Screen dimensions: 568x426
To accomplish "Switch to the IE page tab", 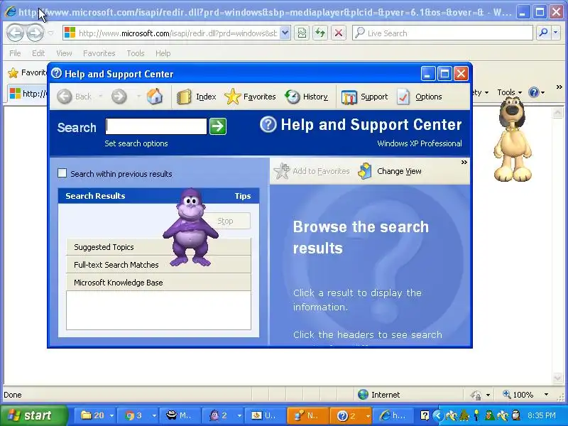I will [28, 94].
